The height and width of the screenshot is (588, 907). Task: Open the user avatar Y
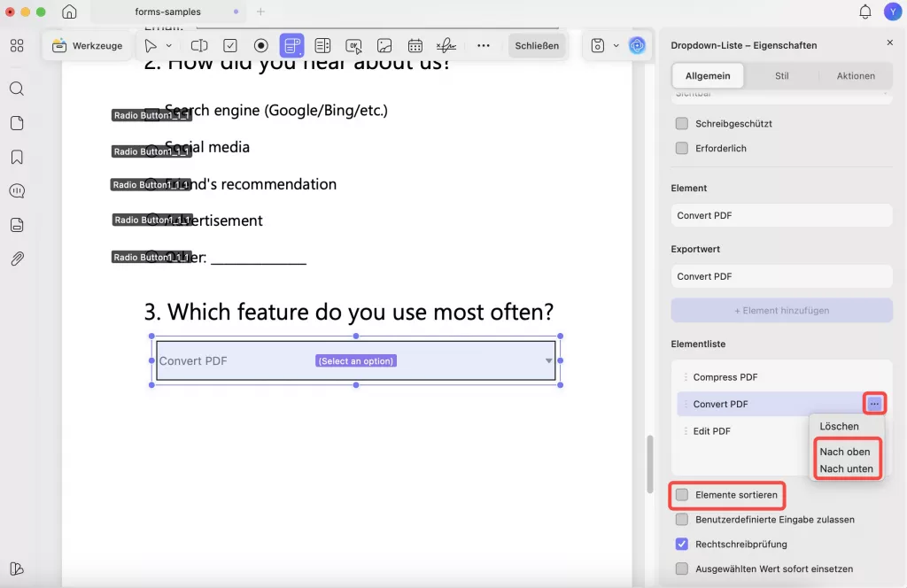click(x=893, y=12)
